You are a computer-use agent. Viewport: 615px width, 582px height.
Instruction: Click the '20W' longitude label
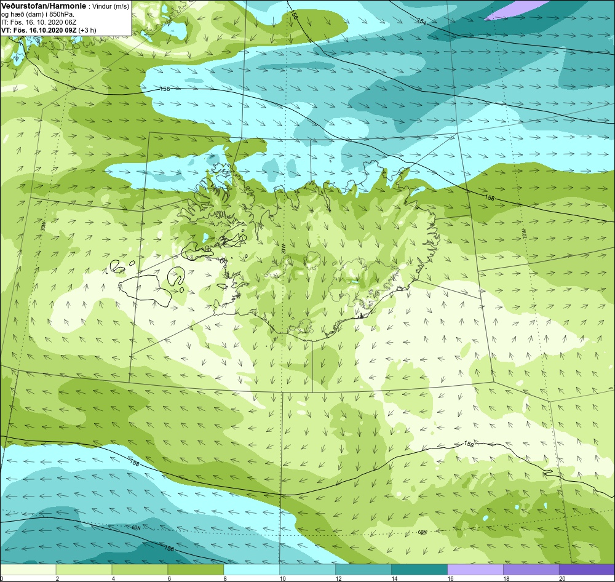point(283,249)
